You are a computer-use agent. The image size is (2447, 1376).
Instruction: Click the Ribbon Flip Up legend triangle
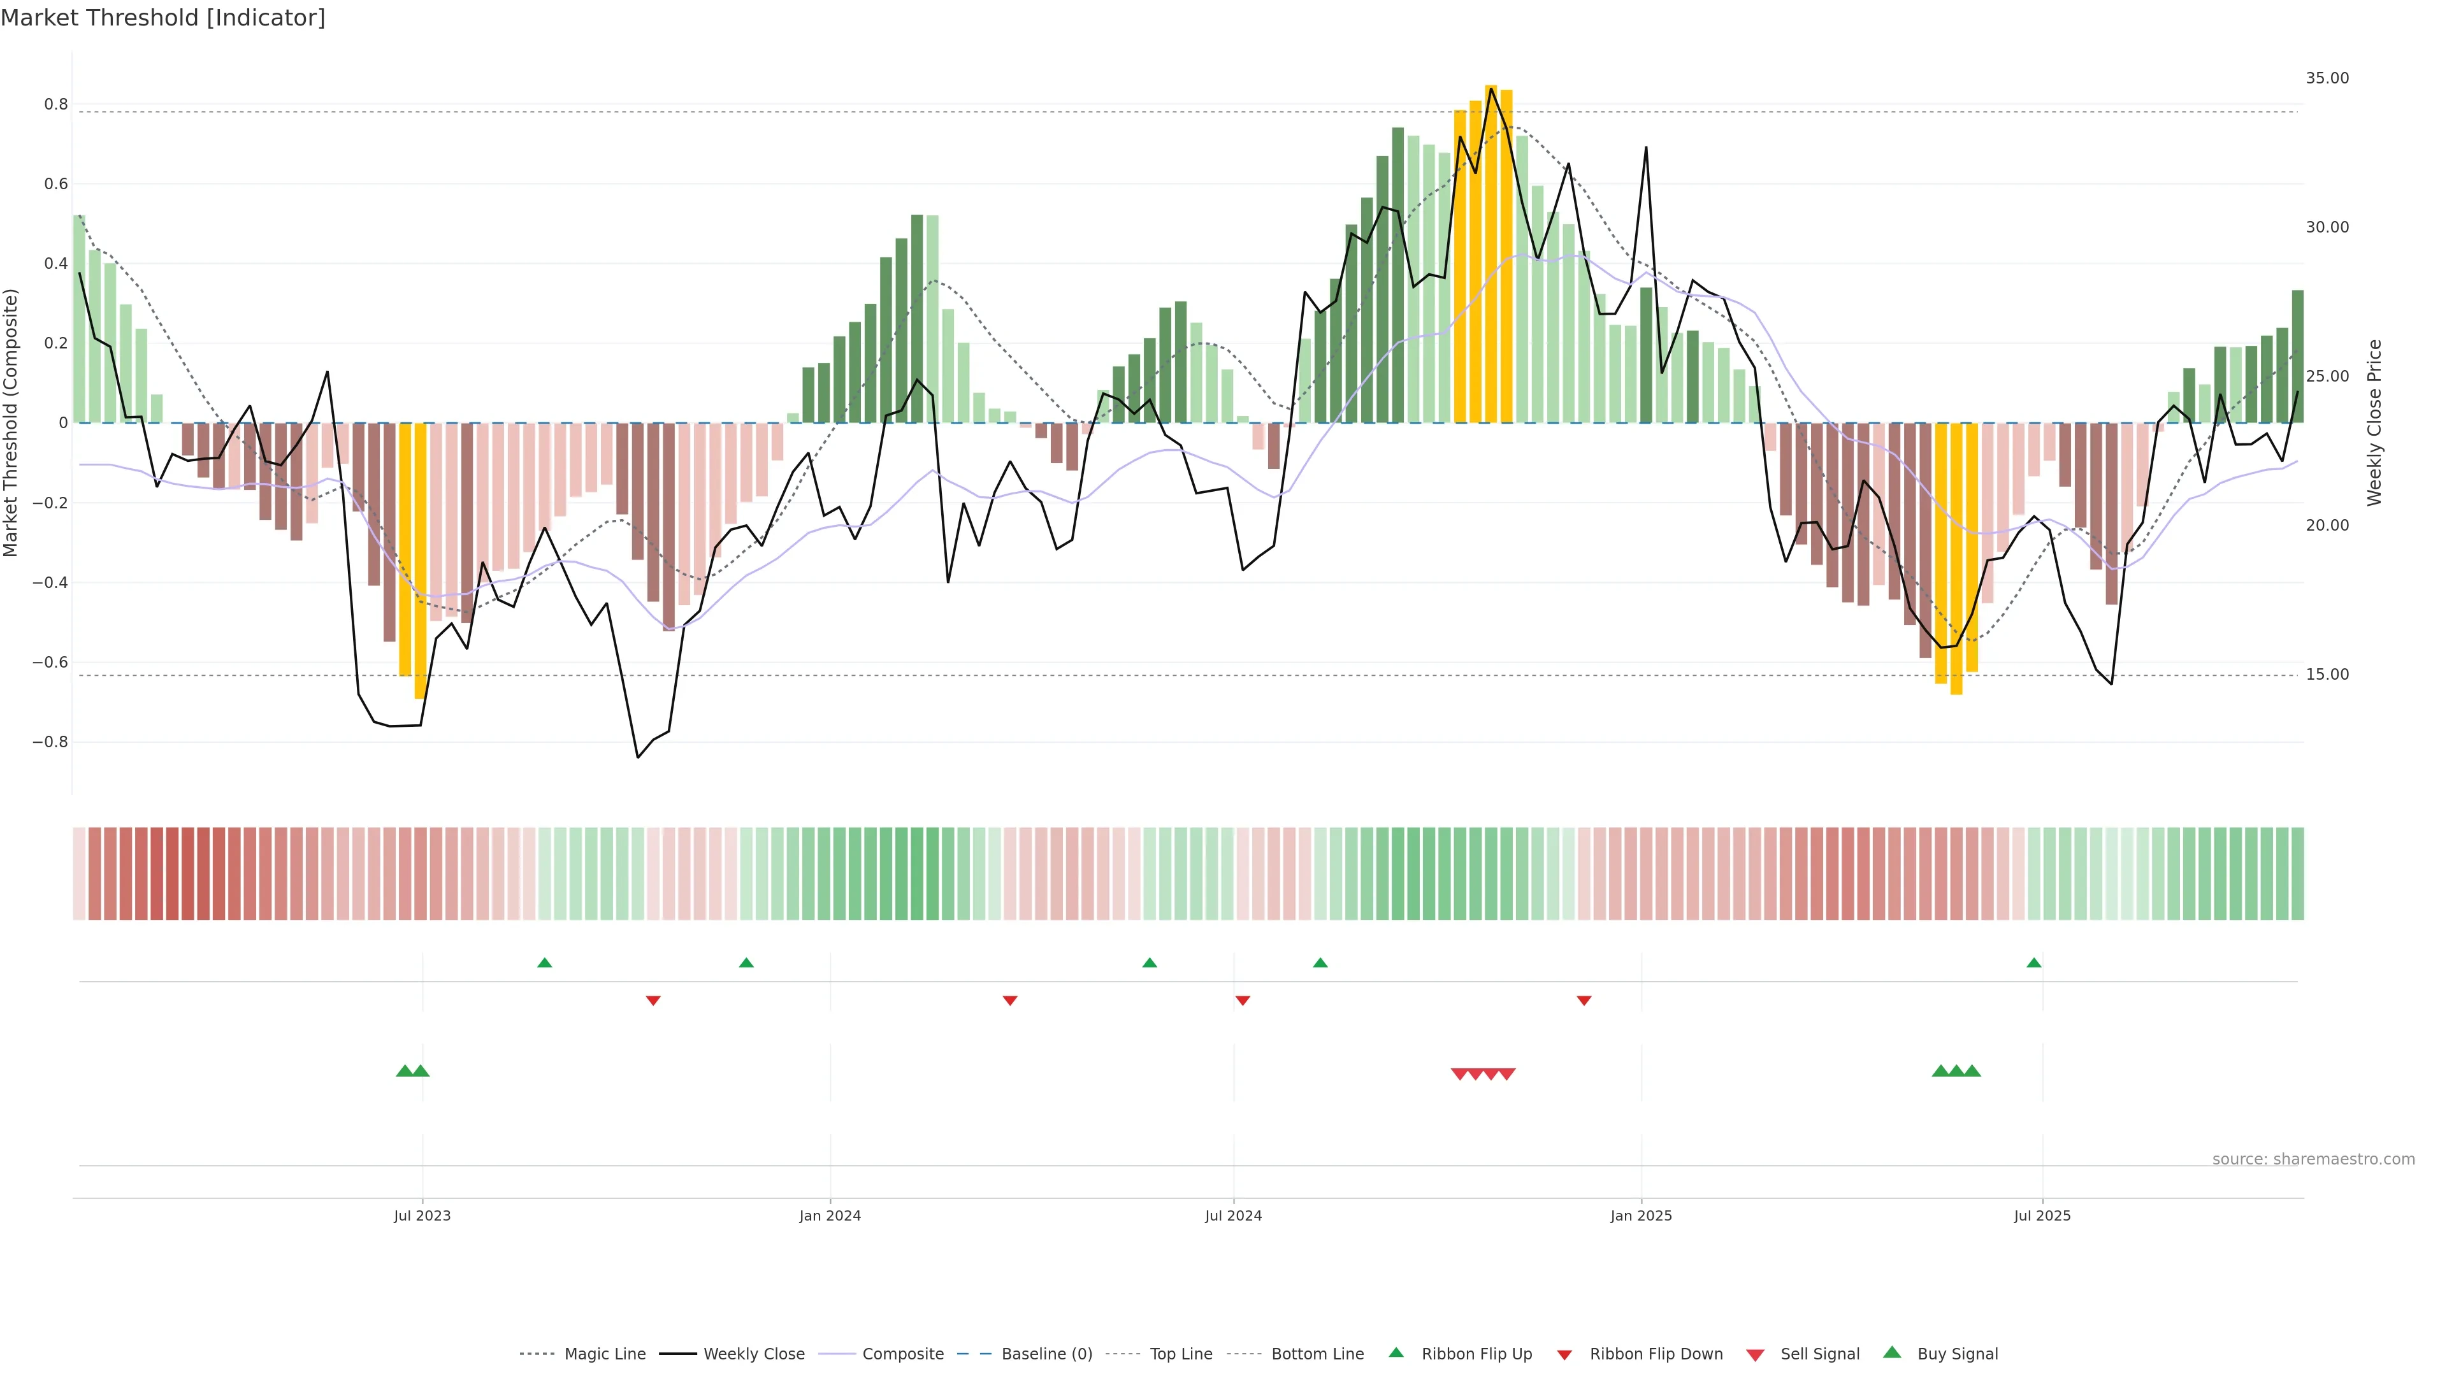tap(1396, 1353)
